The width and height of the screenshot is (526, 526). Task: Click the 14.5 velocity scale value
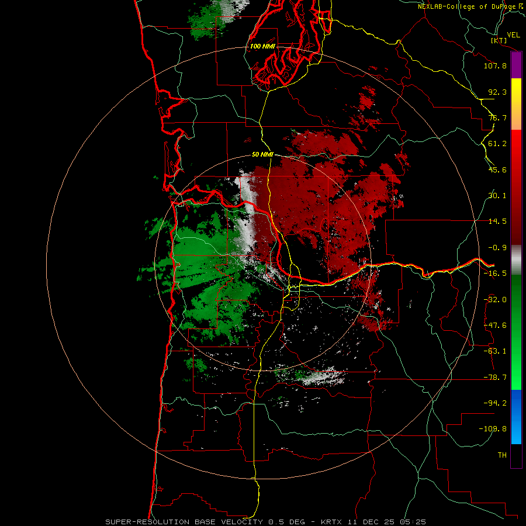[x=497, y=222]
